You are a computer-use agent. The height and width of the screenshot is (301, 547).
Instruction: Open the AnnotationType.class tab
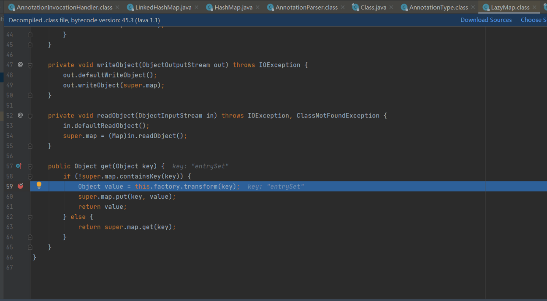click(x=439, y=7)
